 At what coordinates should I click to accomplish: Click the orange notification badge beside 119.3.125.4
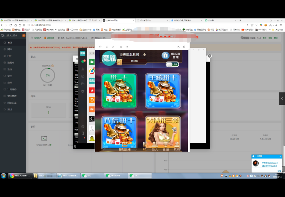click(x=24, y=36)
